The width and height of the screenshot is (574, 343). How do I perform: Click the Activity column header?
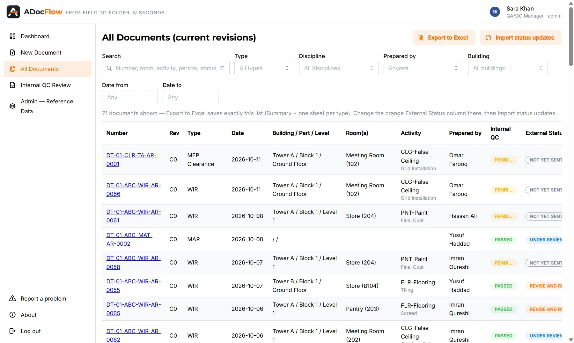(x=411, y=133)
